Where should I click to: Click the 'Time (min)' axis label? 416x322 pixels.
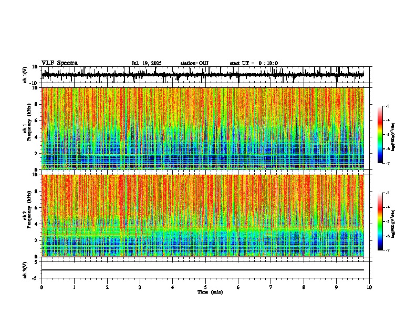(x=210, y=292)
